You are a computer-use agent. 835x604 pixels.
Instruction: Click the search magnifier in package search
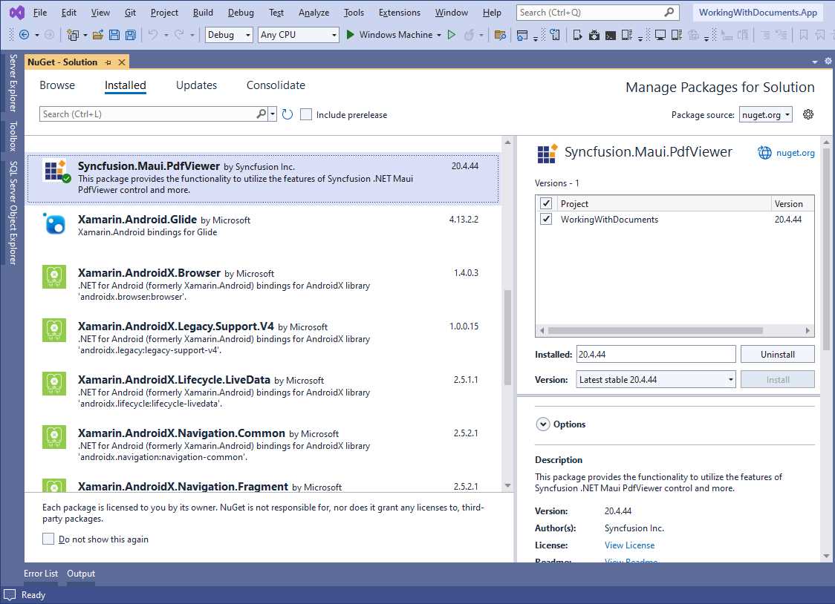261,114
